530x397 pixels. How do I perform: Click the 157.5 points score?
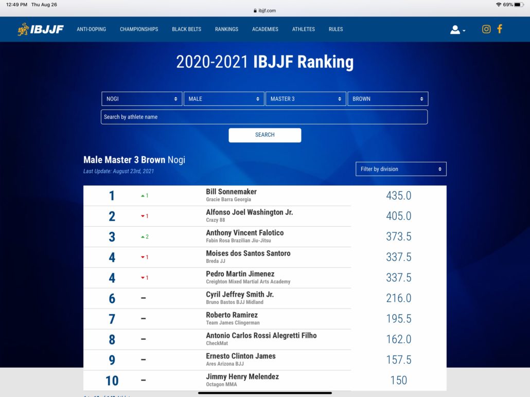pyautogui.click(x=399, y=360)
